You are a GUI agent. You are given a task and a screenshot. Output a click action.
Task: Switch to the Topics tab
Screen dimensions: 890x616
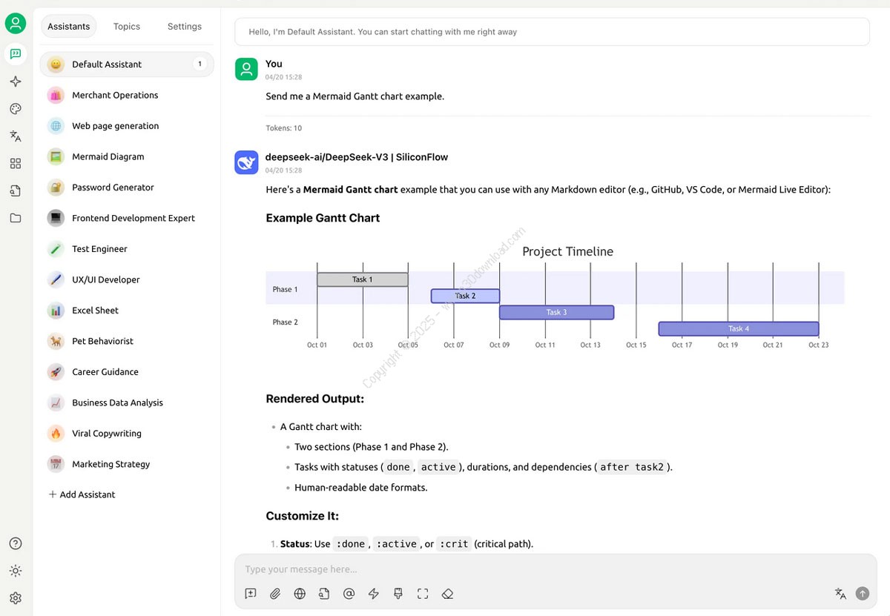pyautogui.click(x=127, y=27)
